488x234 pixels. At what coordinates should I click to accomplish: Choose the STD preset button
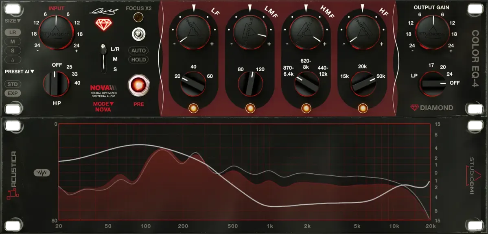pyautogui.click(x=13, y=84)
